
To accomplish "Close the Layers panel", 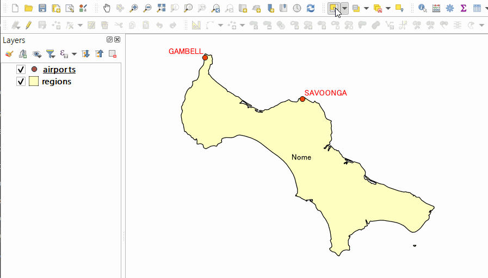I will click(118, 40).
